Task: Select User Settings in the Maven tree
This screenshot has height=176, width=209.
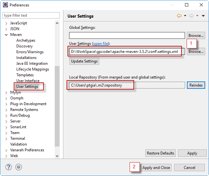Action: click(27, 87)
